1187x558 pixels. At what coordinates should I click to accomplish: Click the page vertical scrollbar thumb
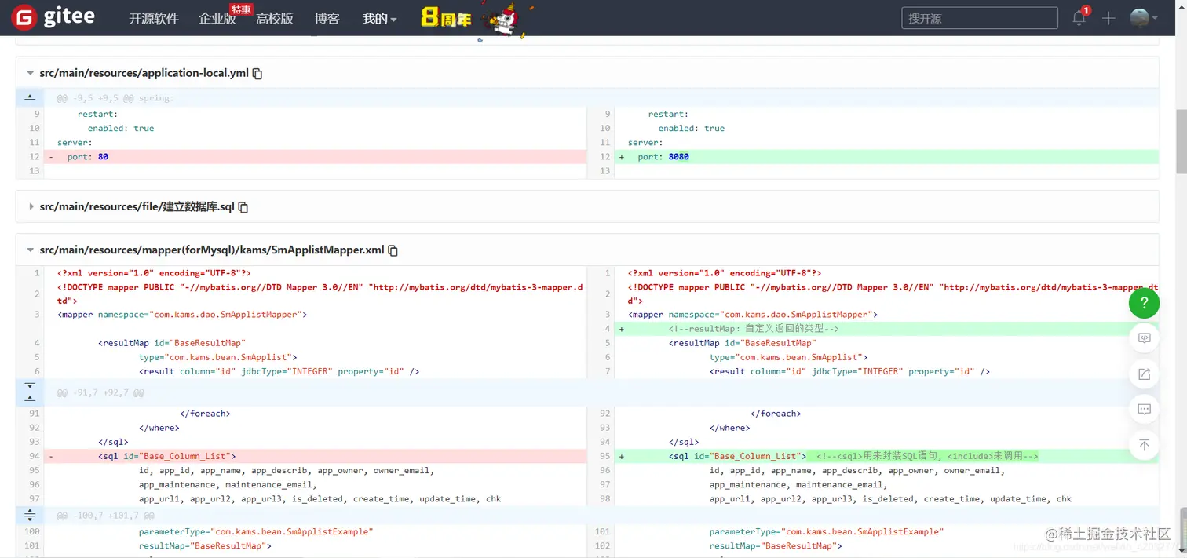point(1181,141)
